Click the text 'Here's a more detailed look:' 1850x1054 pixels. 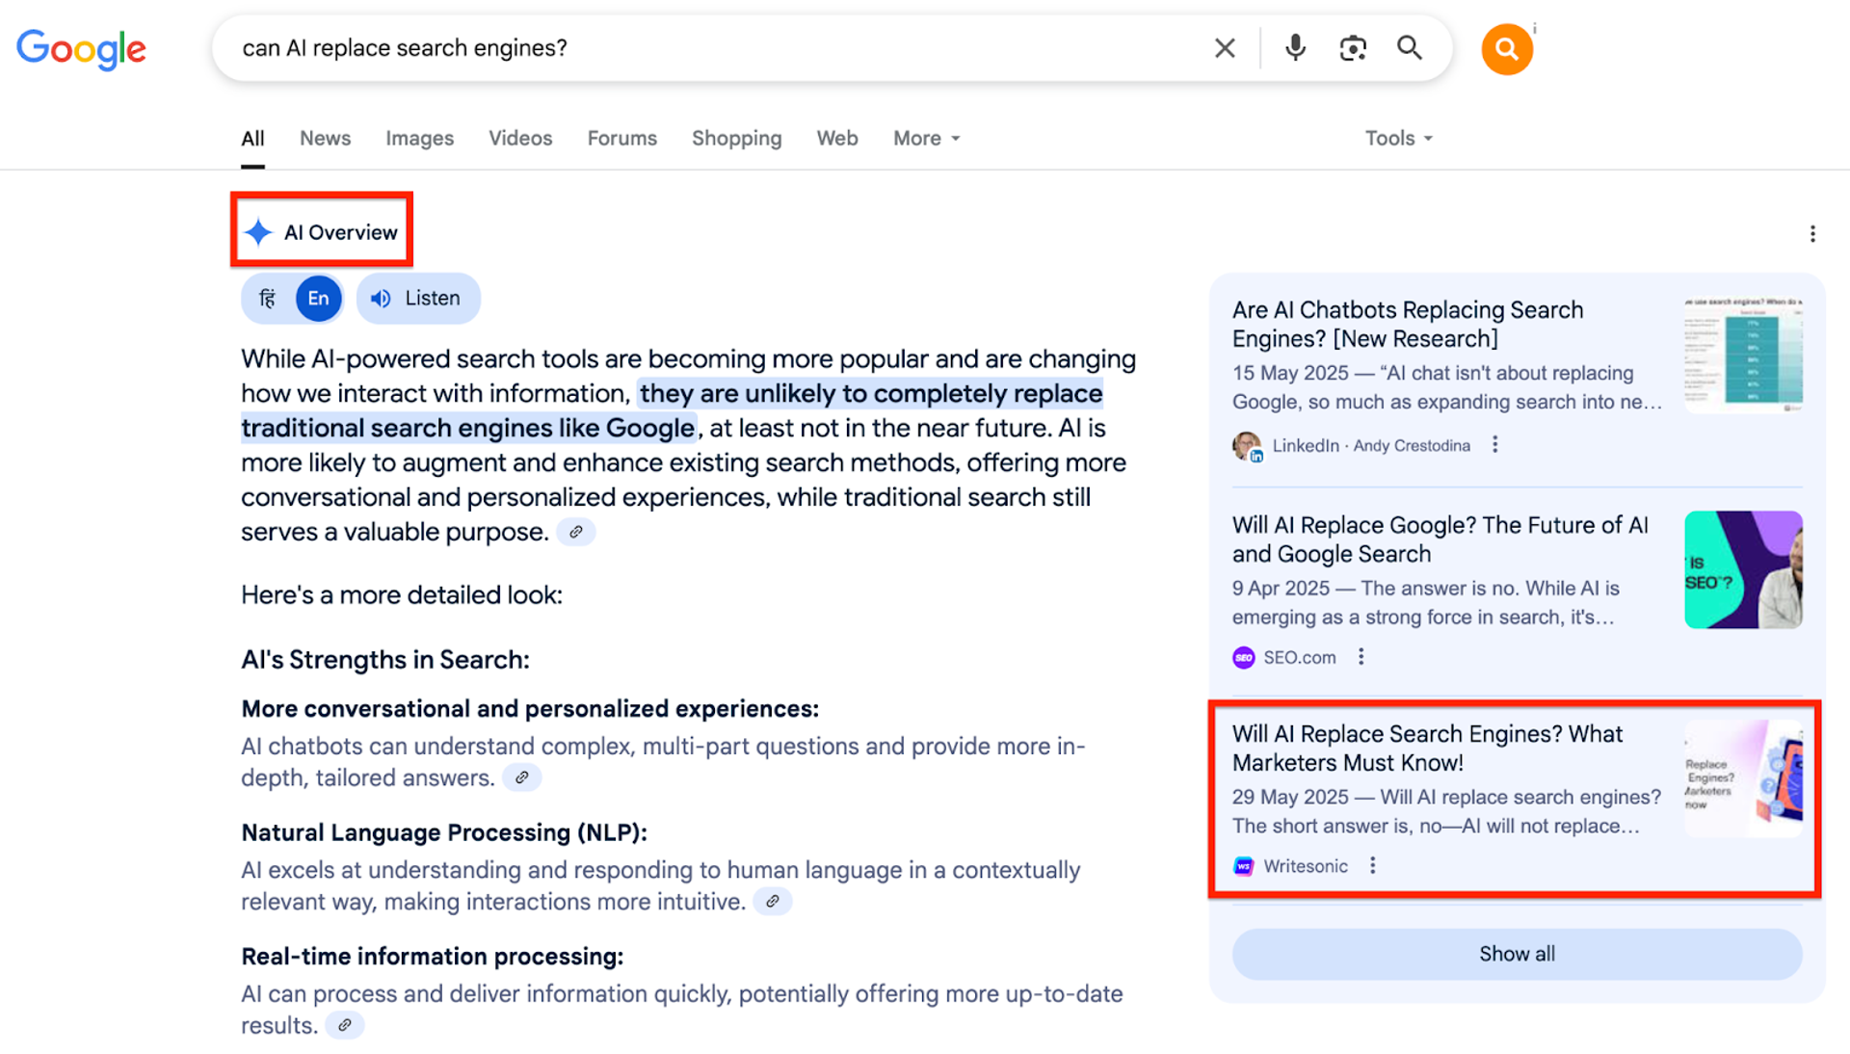tap(402, 595)
